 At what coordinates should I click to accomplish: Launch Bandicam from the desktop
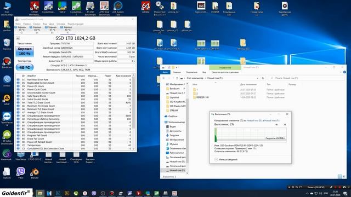(x=7, y=63)
